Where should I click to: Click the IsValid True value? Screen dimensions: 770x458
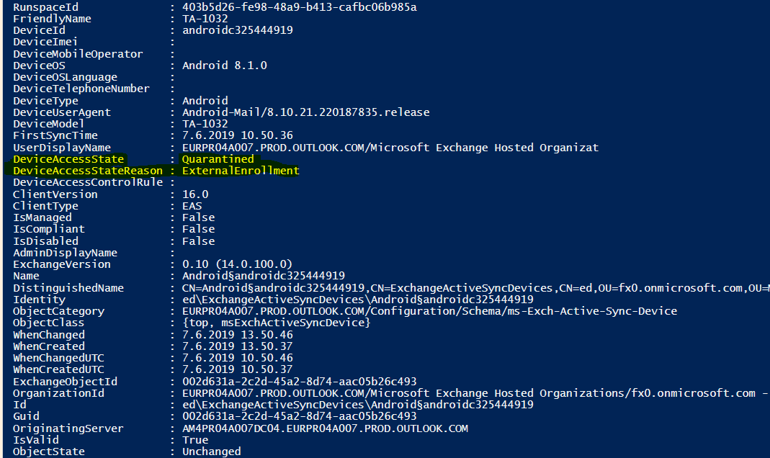[x=194, y=440]
